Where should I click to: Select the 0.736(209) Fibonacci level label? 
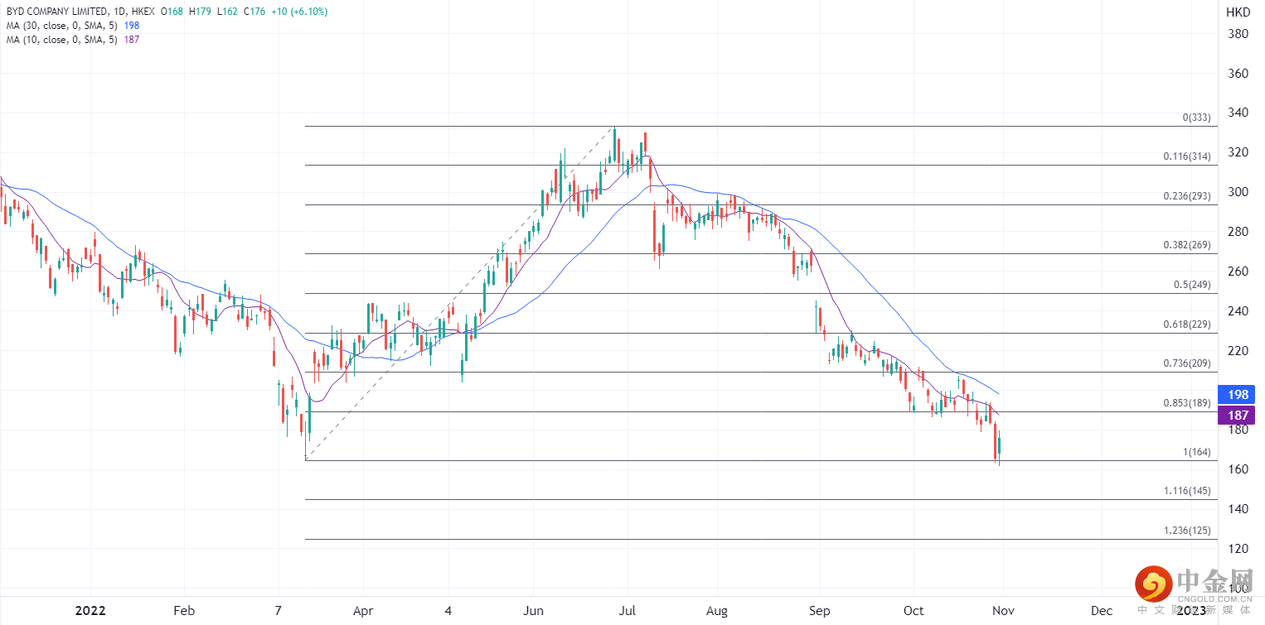[x=1187, y=363]
